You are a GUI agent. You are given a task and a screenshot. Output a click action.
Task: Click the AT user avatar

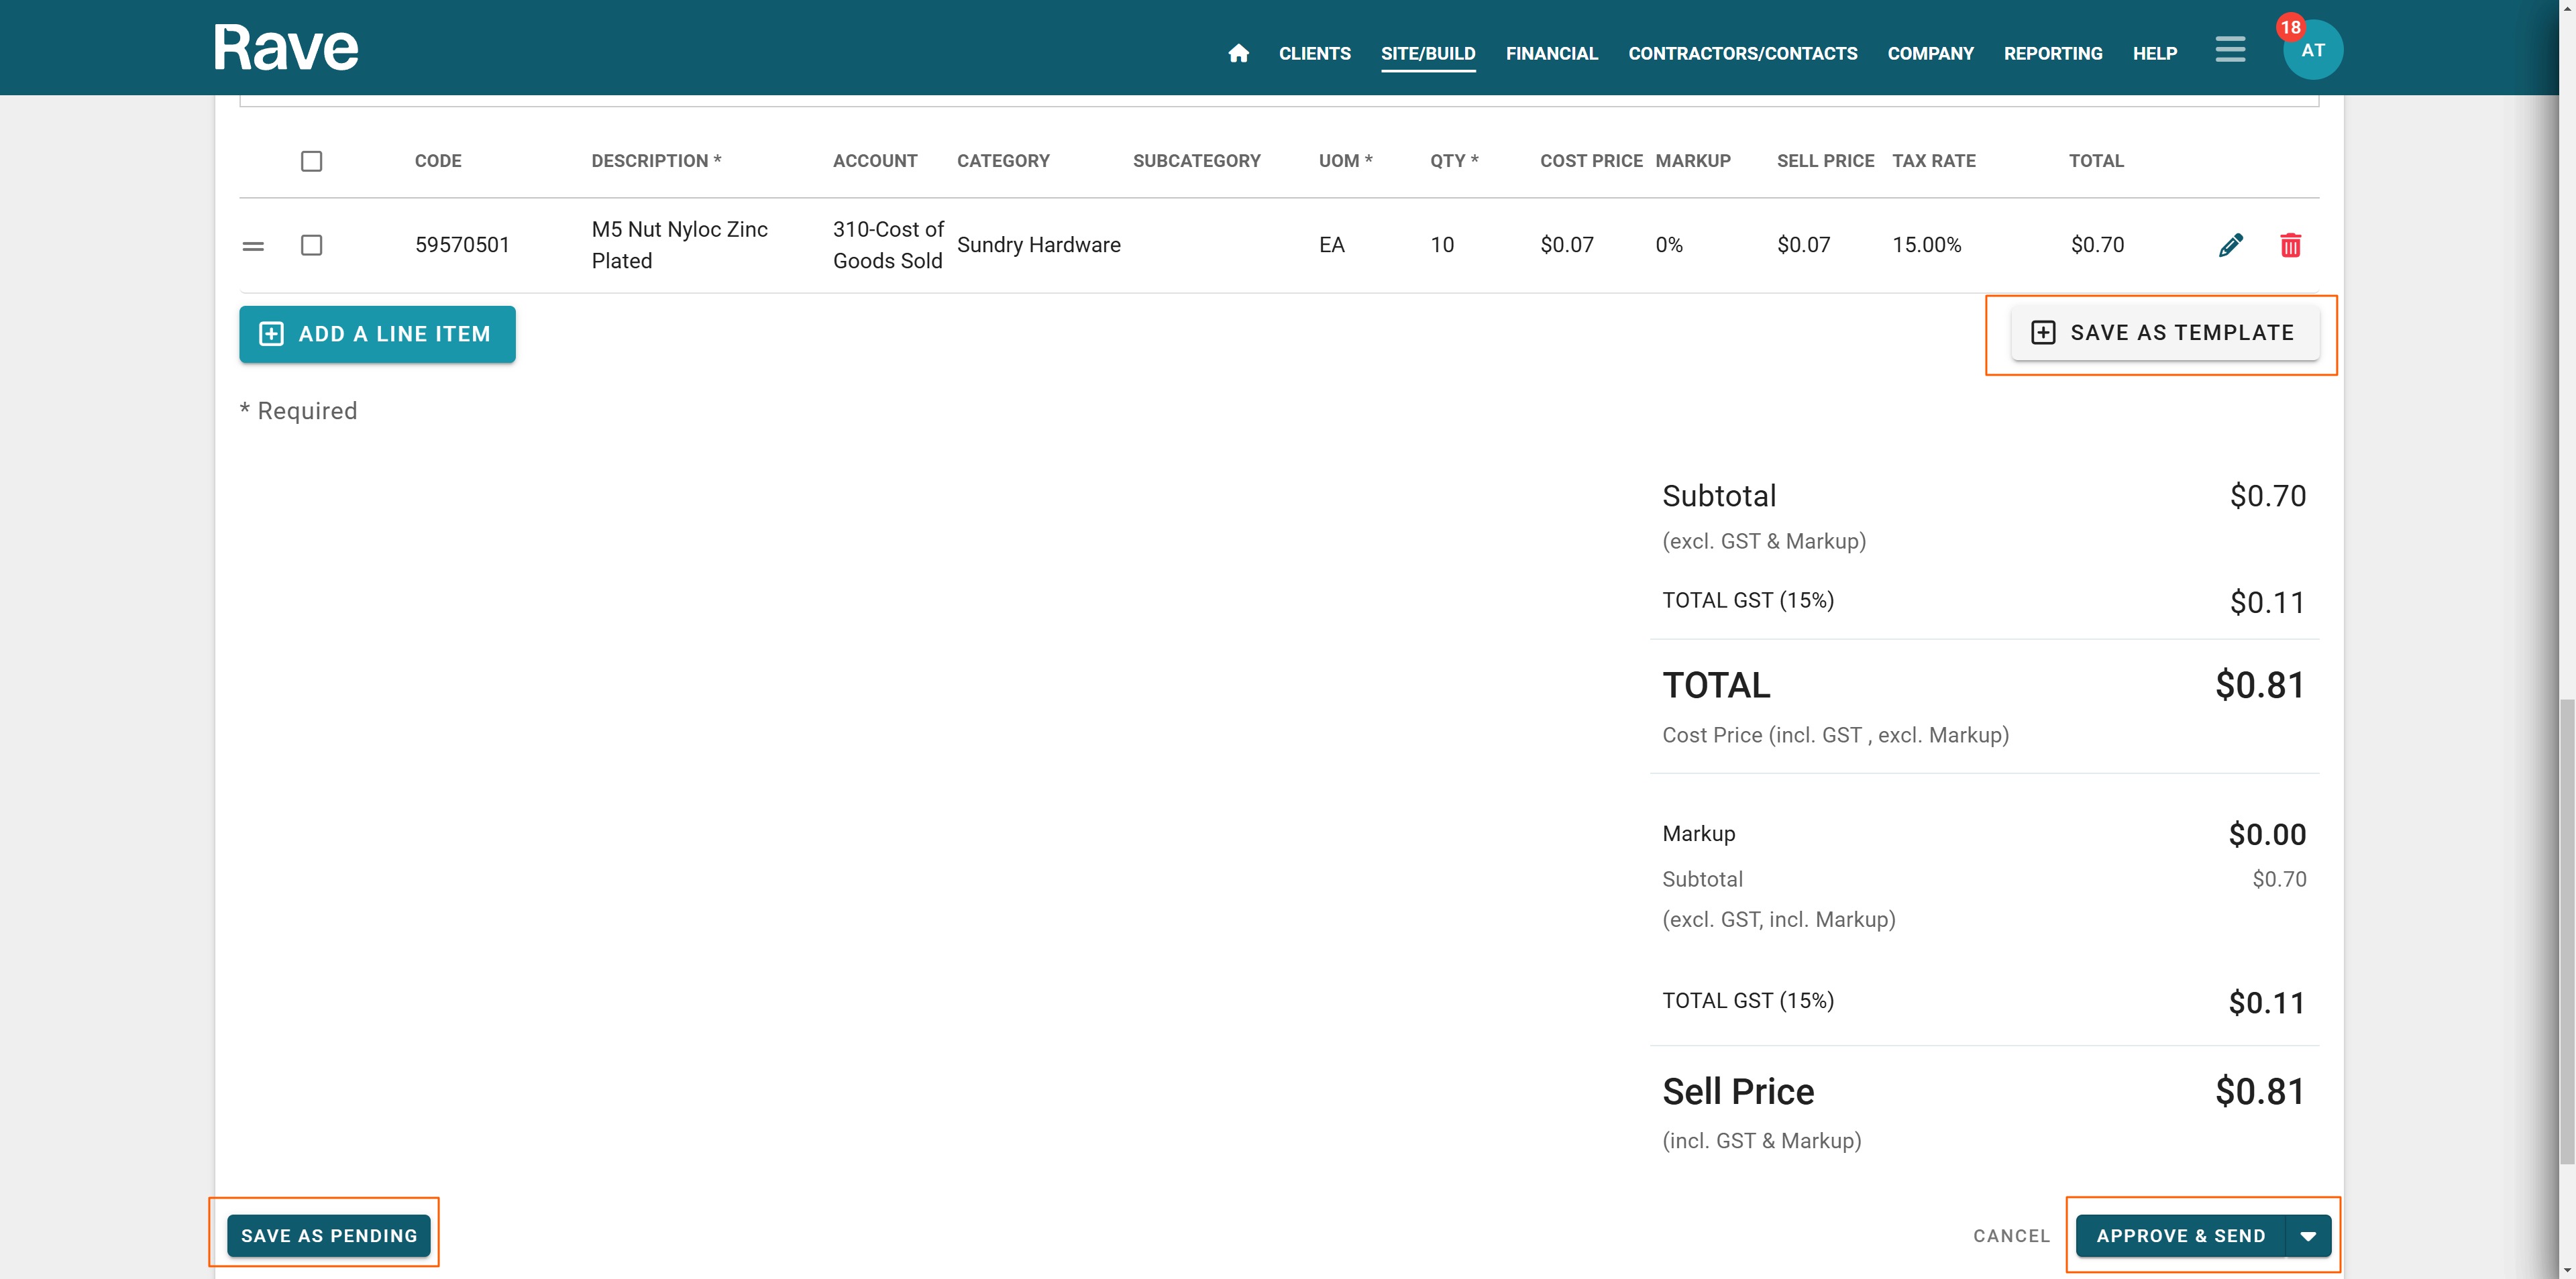click(2313, 53)
